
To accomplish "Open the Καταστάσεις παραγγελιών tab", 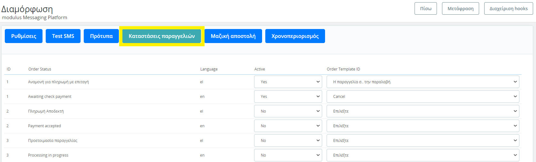I will click(162, 36).
